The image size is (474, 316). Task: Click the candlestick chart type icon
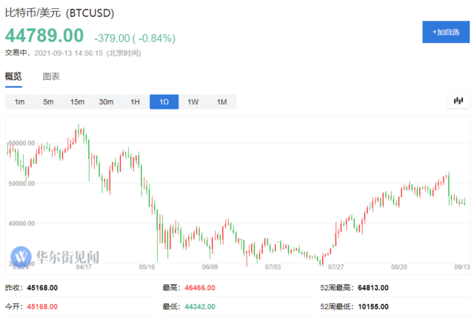pos(458,101)
